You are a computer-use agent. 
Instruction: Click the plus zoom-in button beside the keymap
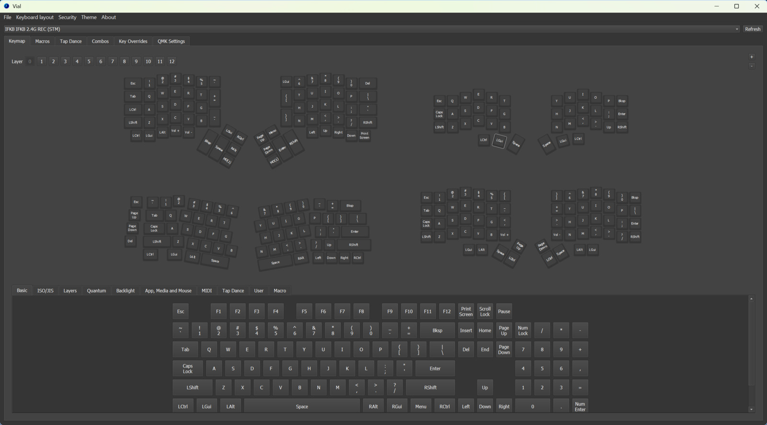pos(752,57)
